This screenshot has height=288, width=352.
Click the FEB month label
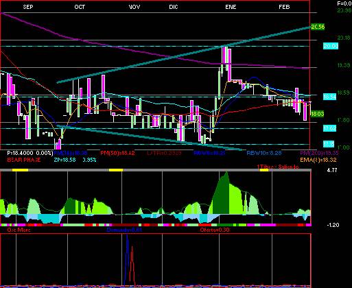click(x=284, y=7)
